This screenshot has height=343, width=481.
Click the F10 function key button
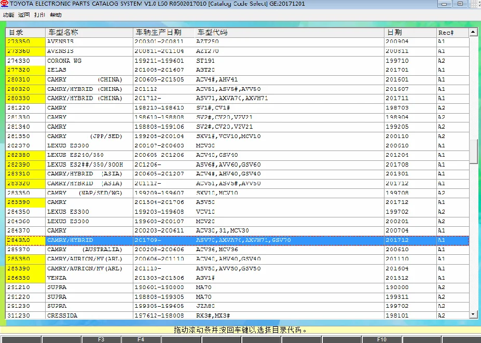coord(381,339)
